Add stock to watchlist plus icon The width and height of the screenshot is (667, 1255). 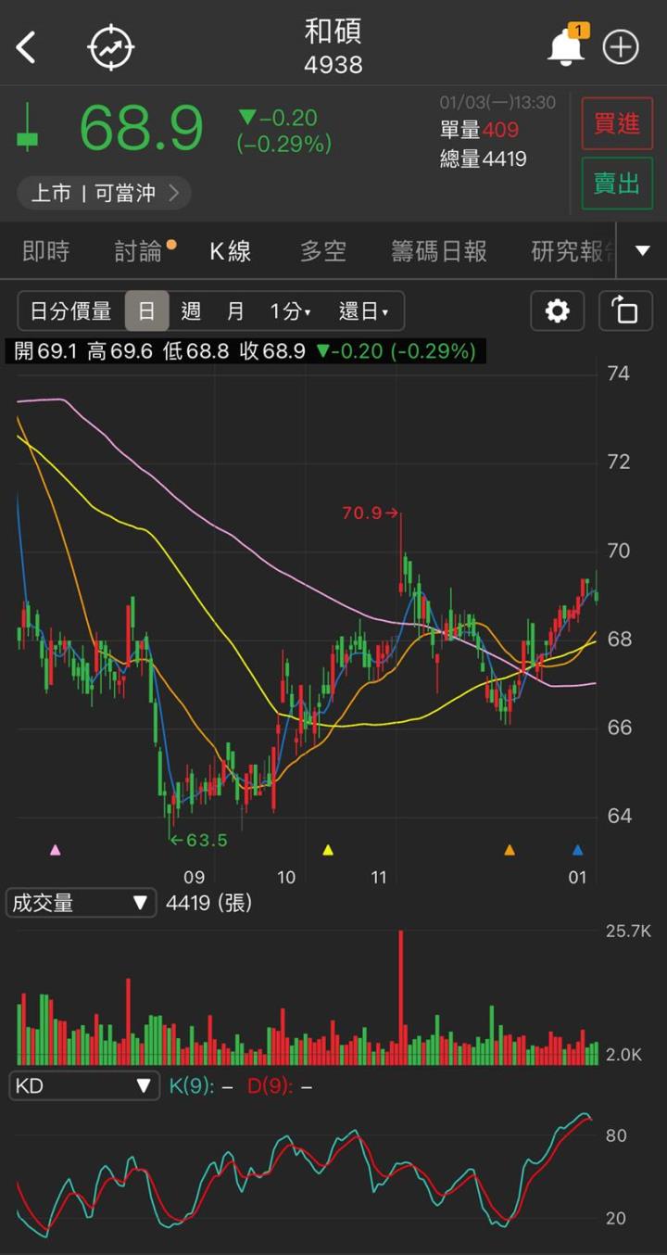coord(621,47)
